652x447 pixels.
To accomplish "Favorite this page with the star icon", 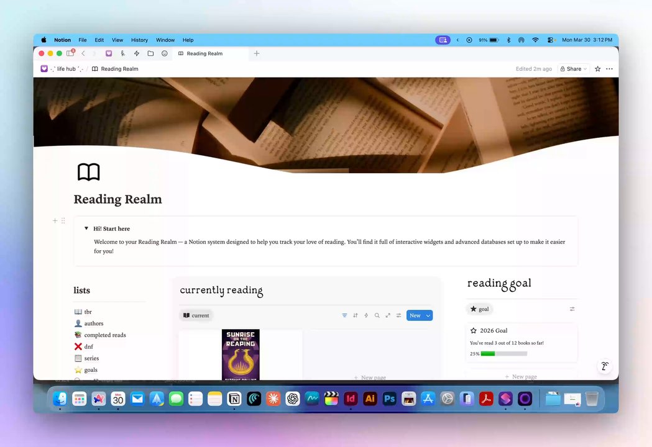I will coord(597,69).
